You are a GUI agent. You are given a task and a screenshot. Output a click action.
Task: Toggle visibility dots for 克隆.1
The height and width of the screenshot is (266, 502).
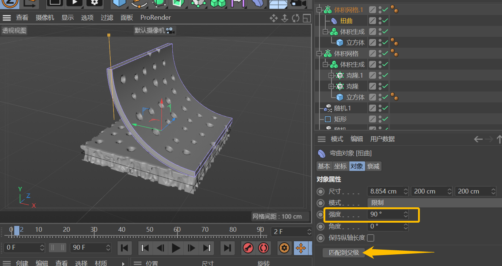click(x=380, y=75)
